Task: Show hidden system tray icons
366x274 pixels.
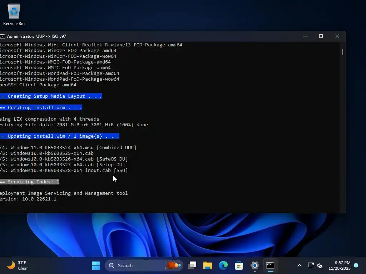Action: click(300, 265)
